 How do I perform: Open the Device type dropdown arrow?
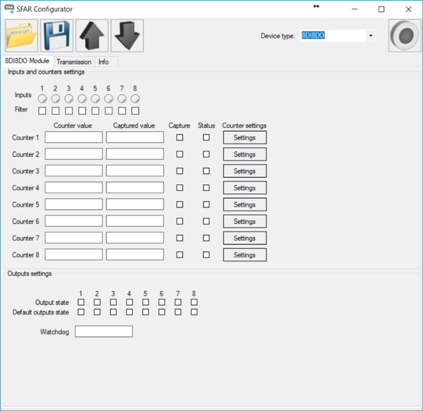370,36
